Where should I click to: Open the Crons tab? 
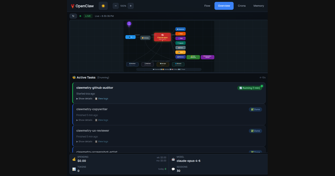tap(242, 6)
